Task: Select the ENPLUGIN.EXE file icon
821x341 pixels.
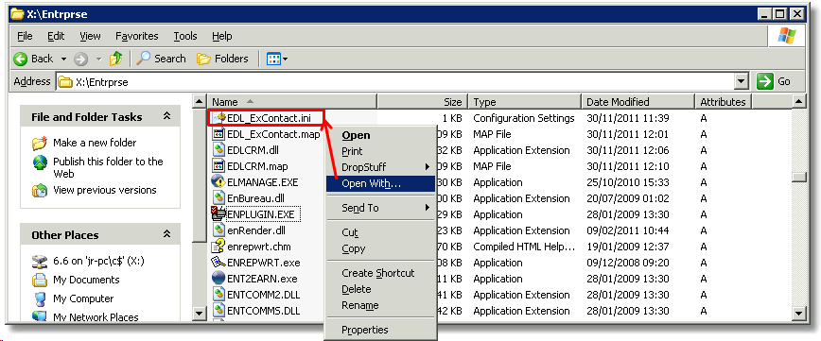Action: (x=218, y=214)
